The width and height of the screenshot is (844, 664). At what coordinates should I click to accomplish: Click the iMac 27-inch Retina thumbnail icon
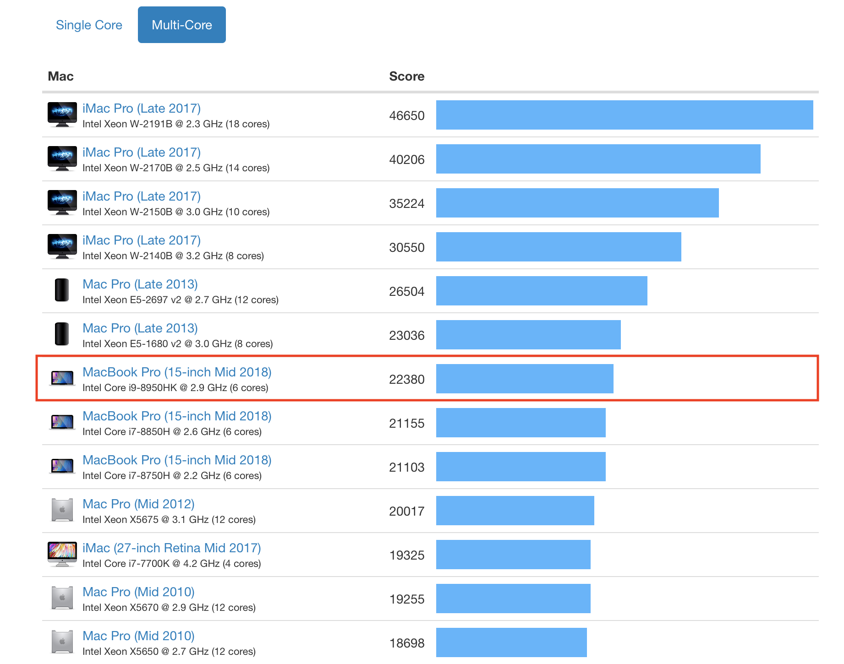pos(62,554)
